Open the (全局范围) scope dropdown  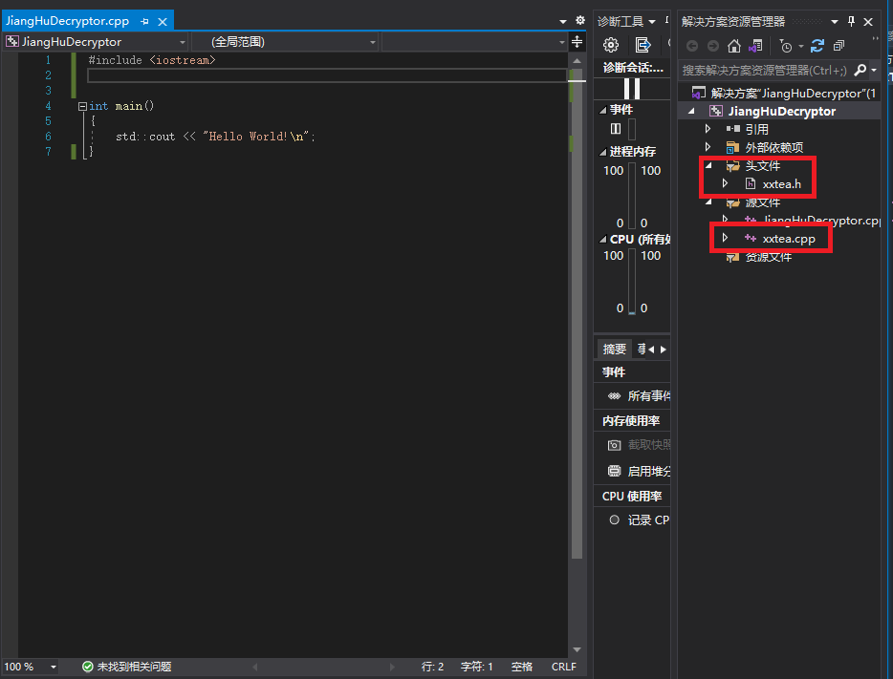[373, 42]
